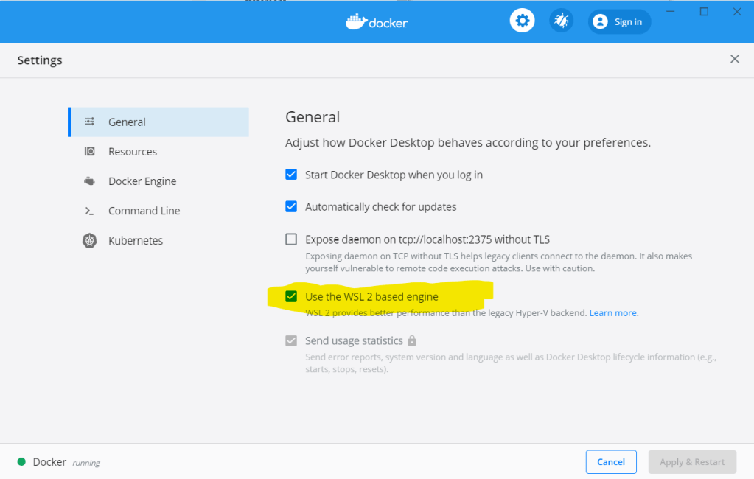Close the Settings panel with X

[x=734, y=59]
